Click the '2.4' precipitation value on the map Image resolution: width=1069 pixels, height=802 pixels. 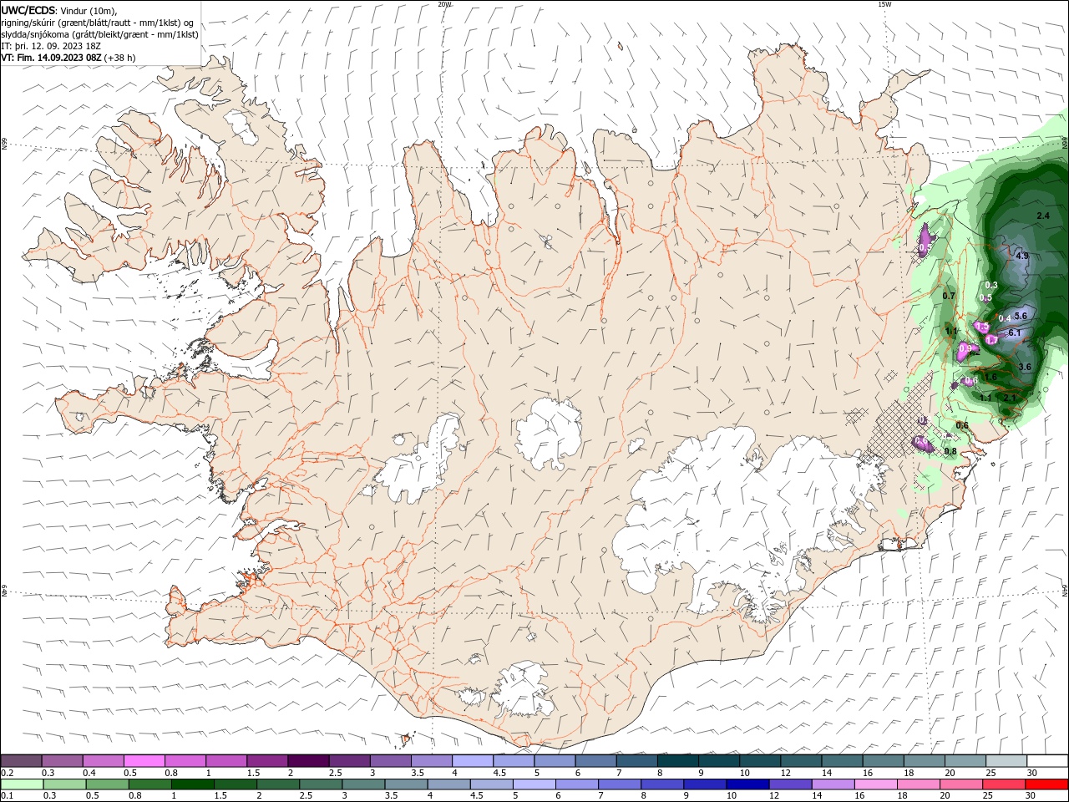[x=1042, y=216]
